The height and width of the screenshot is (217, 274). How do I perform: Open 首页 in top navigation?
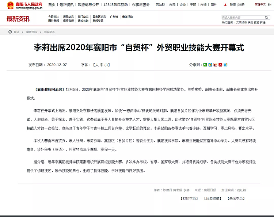(x=52, y=5)
